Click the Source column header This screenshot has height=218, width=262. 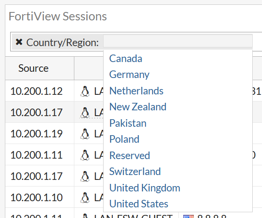[x=39, y=68]
